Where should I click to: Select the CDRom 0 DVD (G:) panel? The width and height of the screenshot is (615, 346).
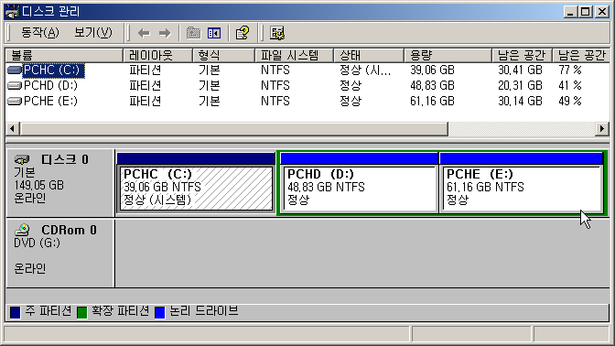click(x=60, y=254)
